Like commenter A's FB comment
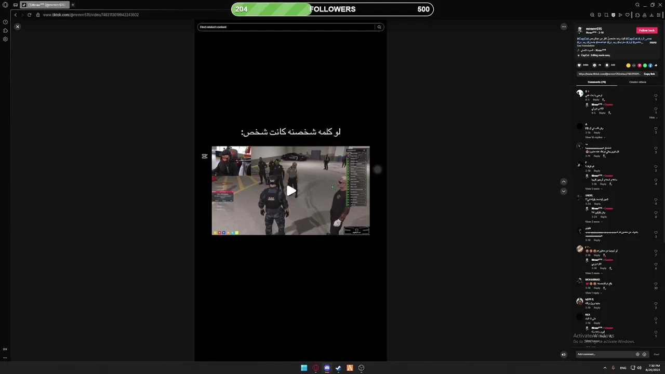The height and width of the screenshot is (374, 665). (x=656, y=128)
